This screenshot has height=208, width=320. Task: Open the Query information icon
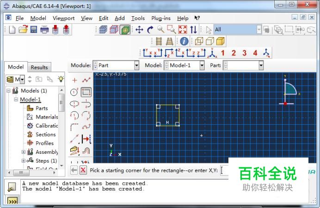184,41
